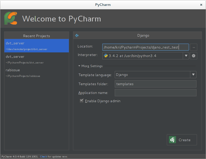Click the ~/PycharmProjects/rabissue path text

(23, 76)
